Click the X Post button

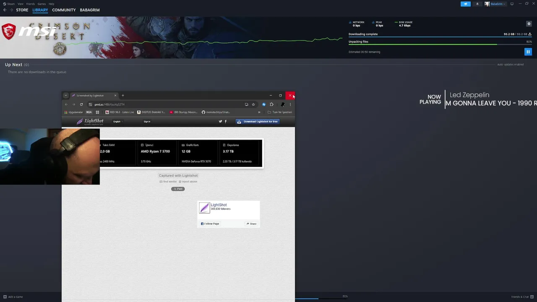178,189
